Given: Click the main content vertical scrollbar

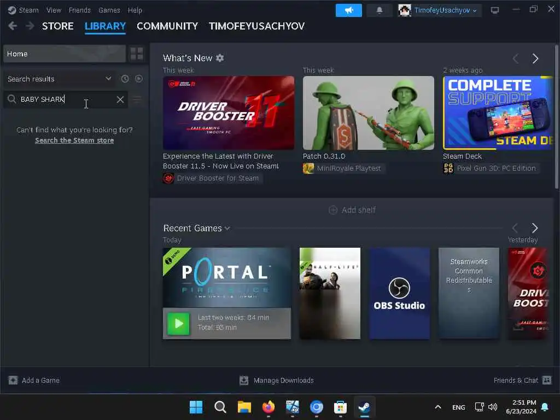Looking at the screenshot, I should pyautogui.click(x=556, y=116).
